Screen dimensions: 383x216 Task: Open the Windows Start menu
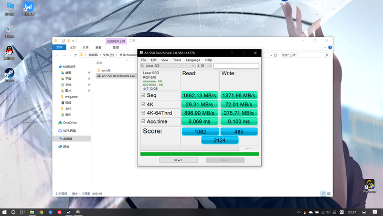click(4, 212)
